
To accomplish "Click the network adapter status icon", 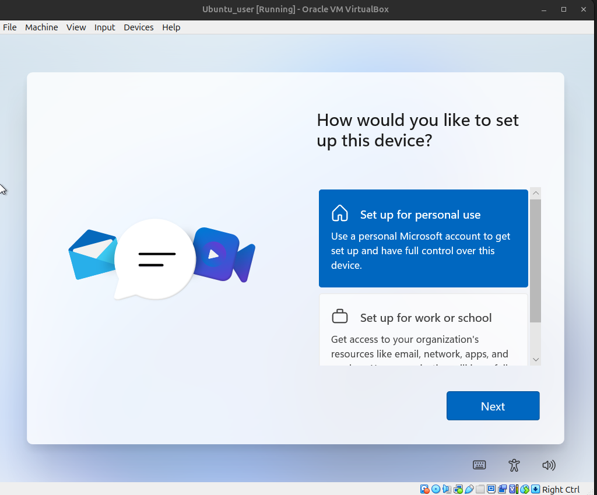I will tap(458, 489).
